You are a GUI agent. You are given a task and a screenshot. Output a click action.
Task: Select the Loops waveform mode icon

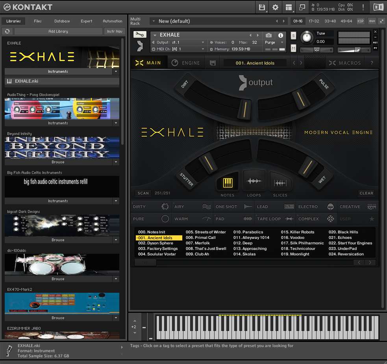click(254, 181)
